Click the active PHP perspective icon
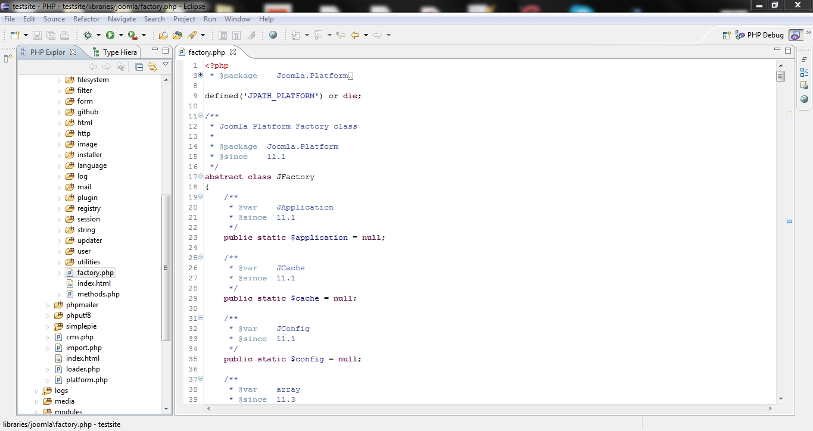 click(x=796, y=35)
